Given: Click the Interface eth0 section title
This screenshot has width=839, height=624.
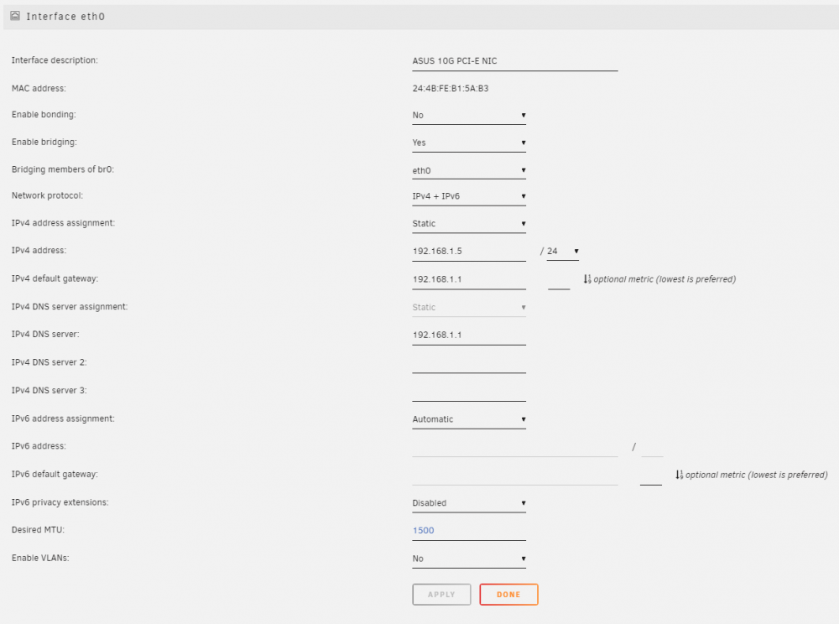Looking at the screenshot, I should point(65,17).
